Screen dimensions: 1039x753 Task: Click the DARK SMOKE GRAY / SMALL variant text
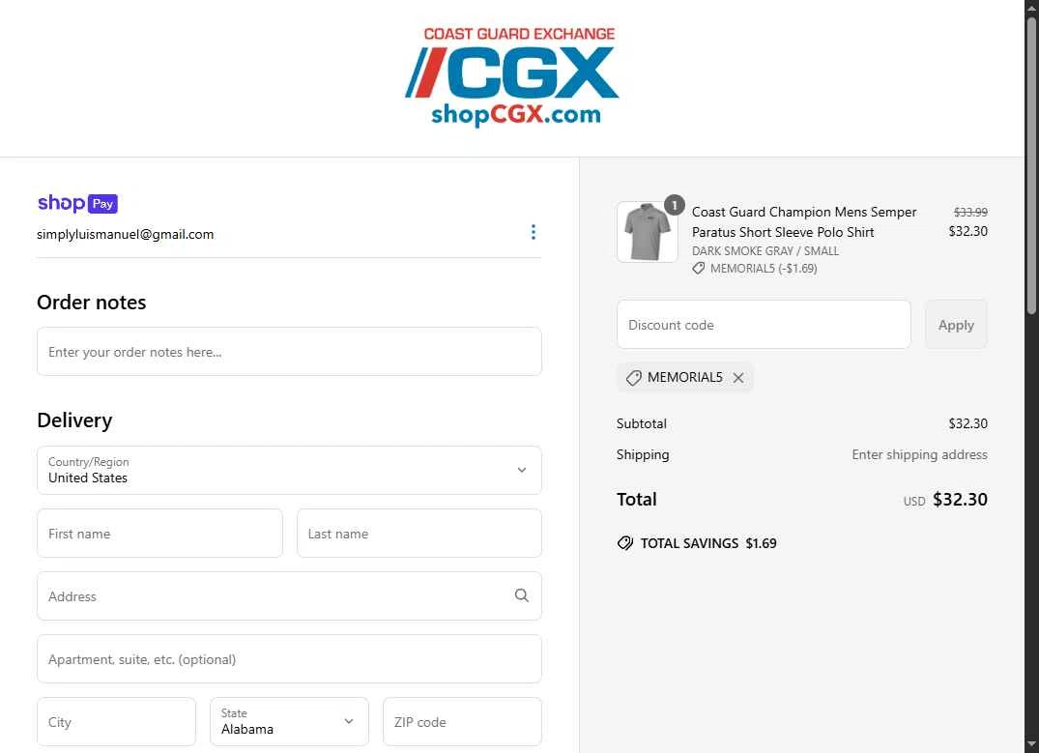click(x=765, y=251)
